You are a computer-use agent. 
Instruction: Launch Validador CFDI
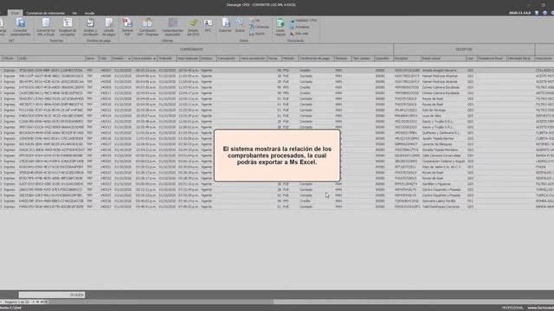pos(304,21)
